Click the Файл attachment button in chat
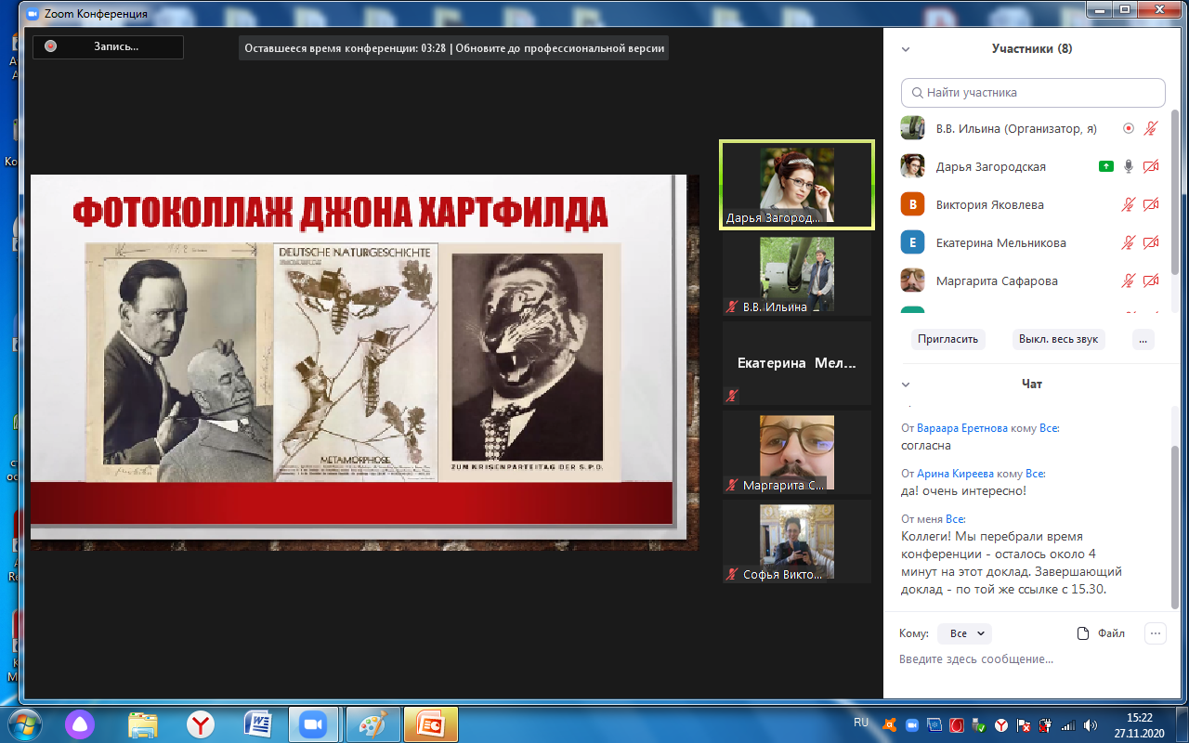 (x=1101, y=633)
